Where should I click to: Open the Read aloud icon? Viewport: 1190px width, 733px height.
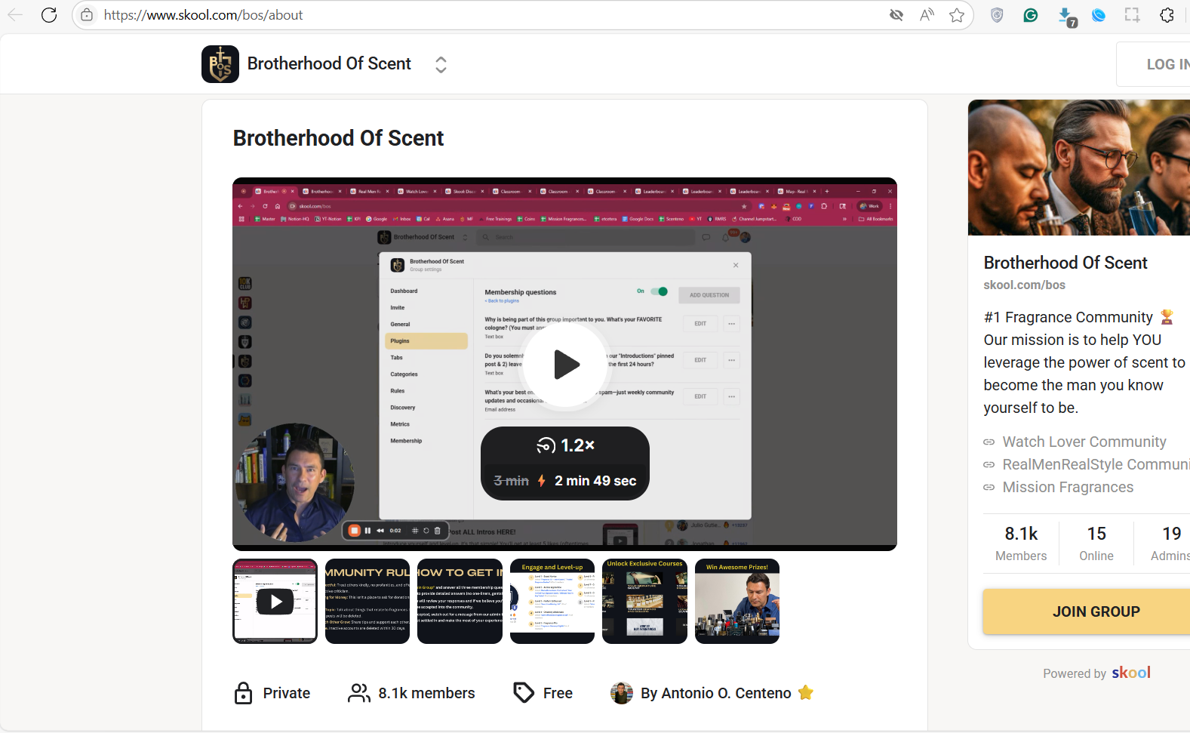pos(927,15)
